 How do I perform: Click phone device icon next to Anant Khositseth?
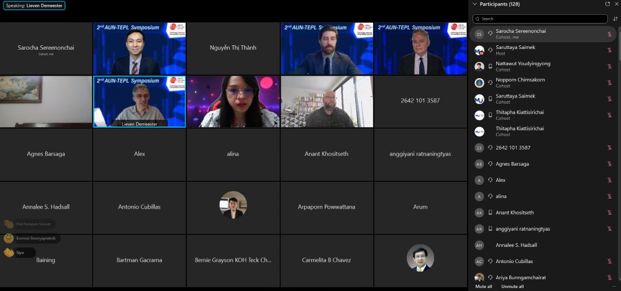tap(491, 212)
